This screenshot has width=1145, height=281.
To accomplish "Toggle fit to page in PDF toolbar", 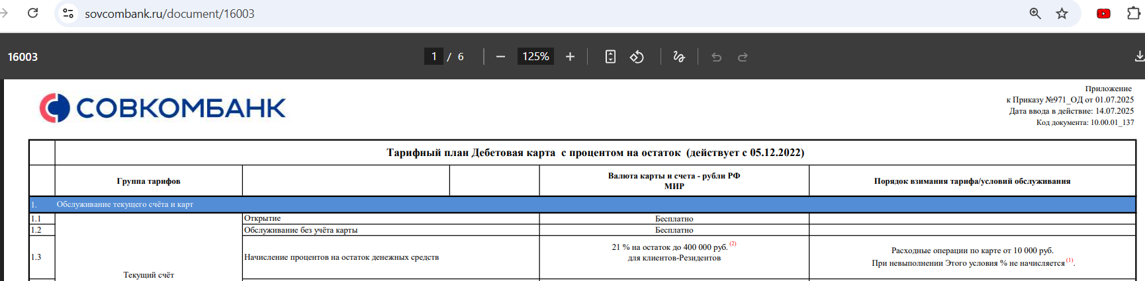I will [x=610, y=57].
